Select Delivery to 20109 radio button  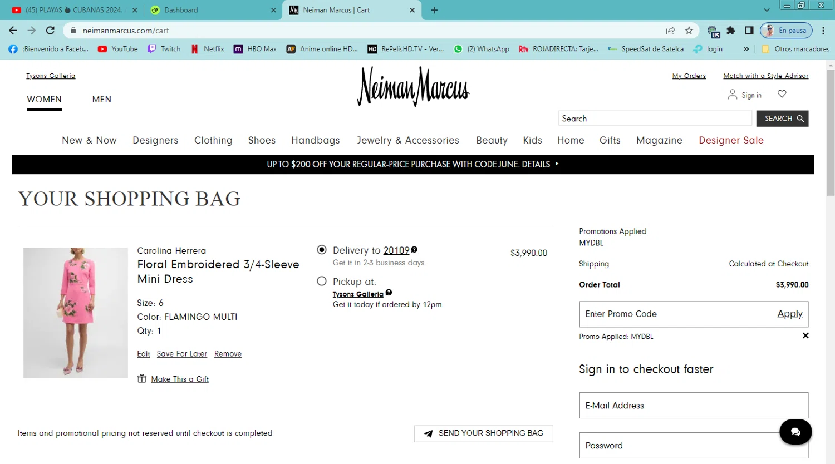(x=322, y=250)
